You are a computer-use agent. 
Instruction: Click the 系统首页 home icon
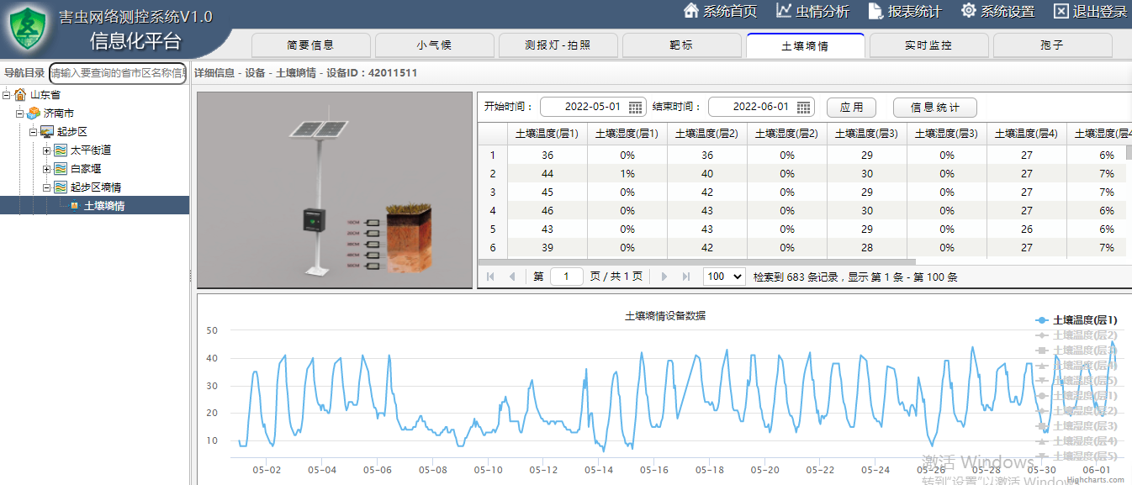click(691, 11)
